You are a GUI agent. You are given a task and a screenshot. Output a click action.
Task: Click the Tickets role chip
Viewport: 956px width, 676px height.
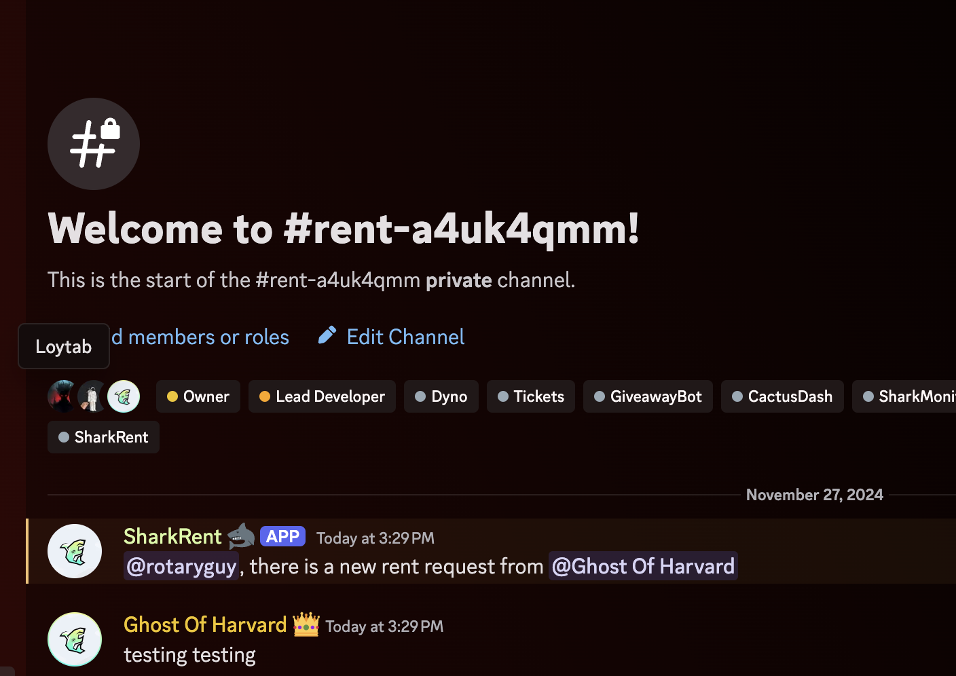531,396
